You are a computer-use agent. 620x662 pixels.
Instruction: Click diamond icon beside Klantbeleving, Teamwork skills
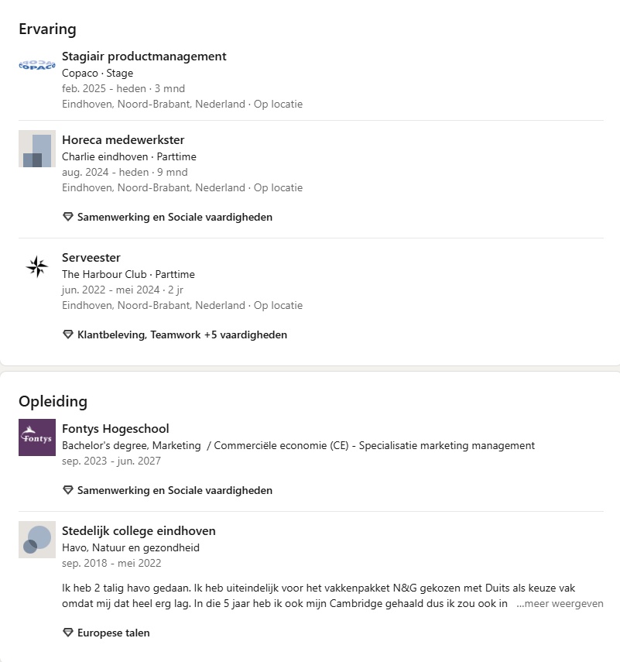[x=68, y=335]
